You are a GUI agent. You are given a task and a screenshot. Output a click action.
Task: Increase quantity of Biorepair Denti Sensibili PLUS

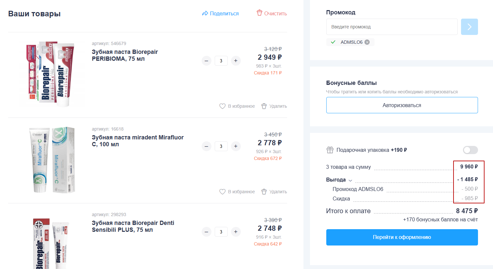[236, 232]
